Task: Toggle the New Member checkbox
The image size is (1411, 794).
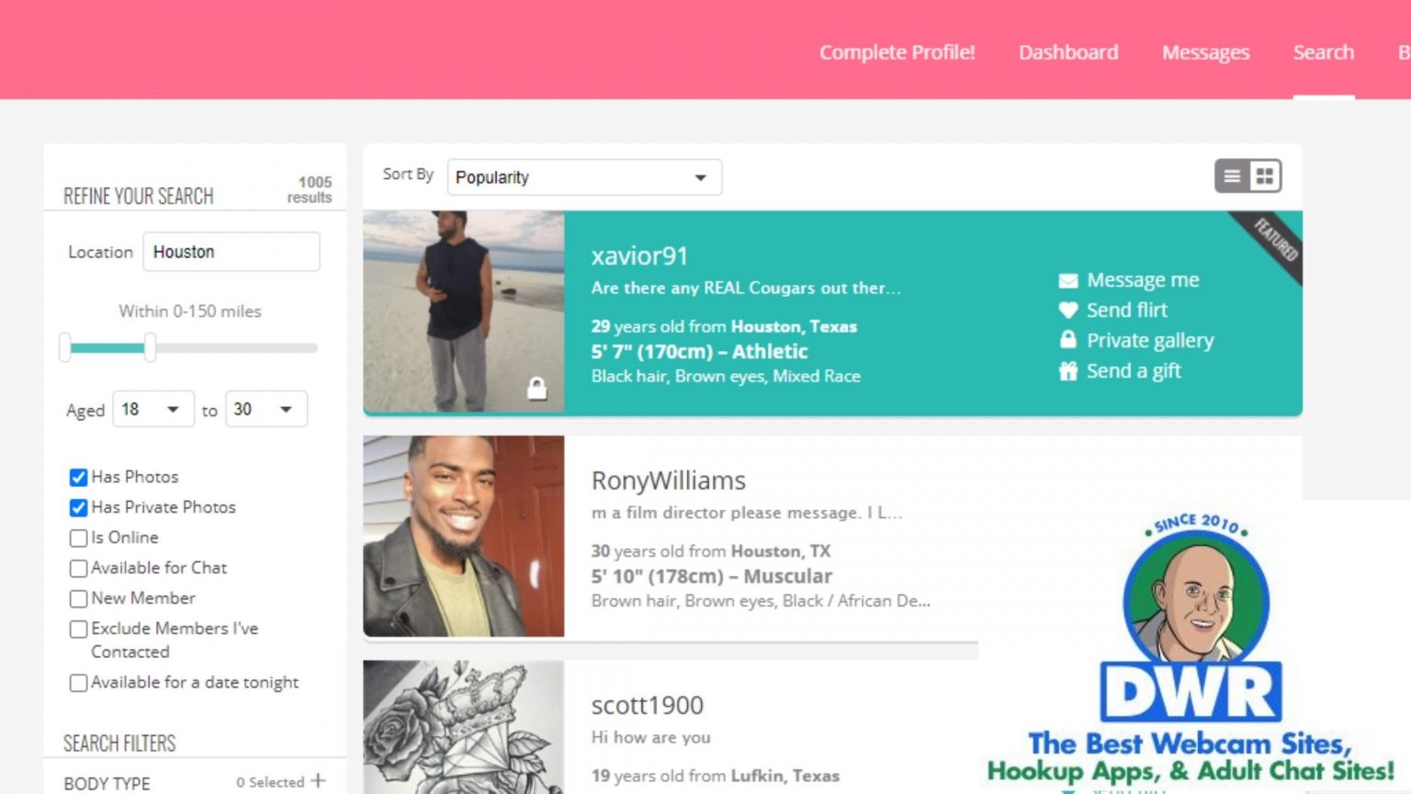Action: coord(79,598)
